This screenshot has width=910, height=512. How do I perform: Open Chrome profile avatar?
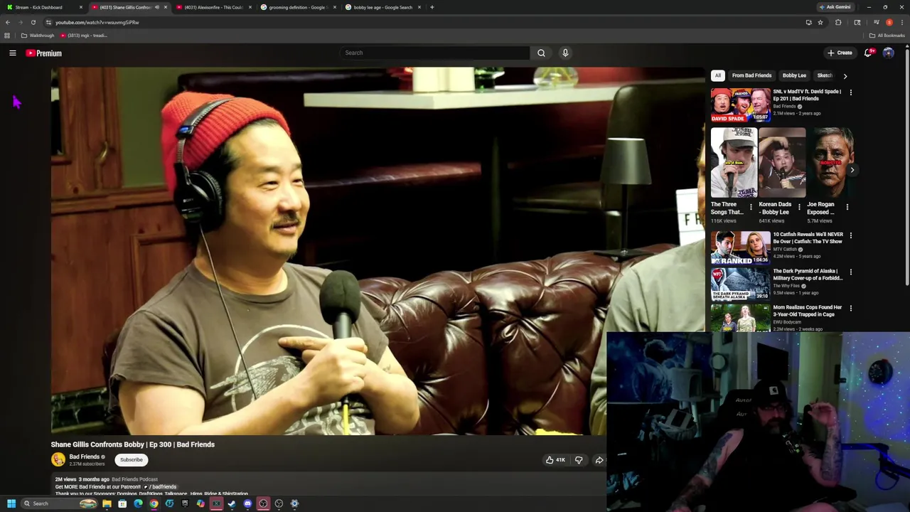click(x=889, y=22)
